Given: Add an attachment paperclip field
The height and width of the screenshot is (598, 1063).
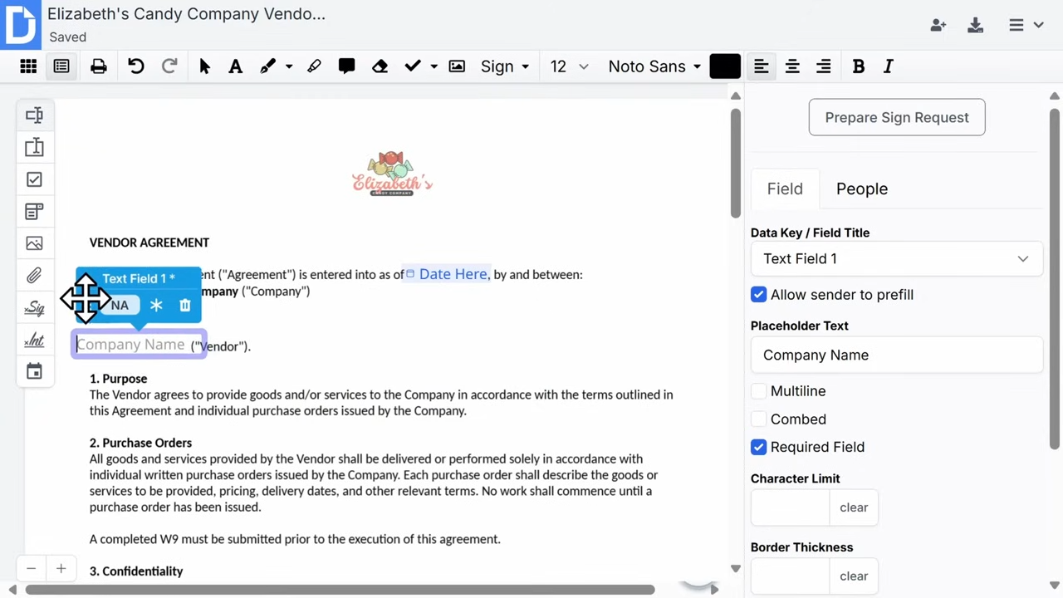Looking at the screenshot, I should tap(34, 276).
